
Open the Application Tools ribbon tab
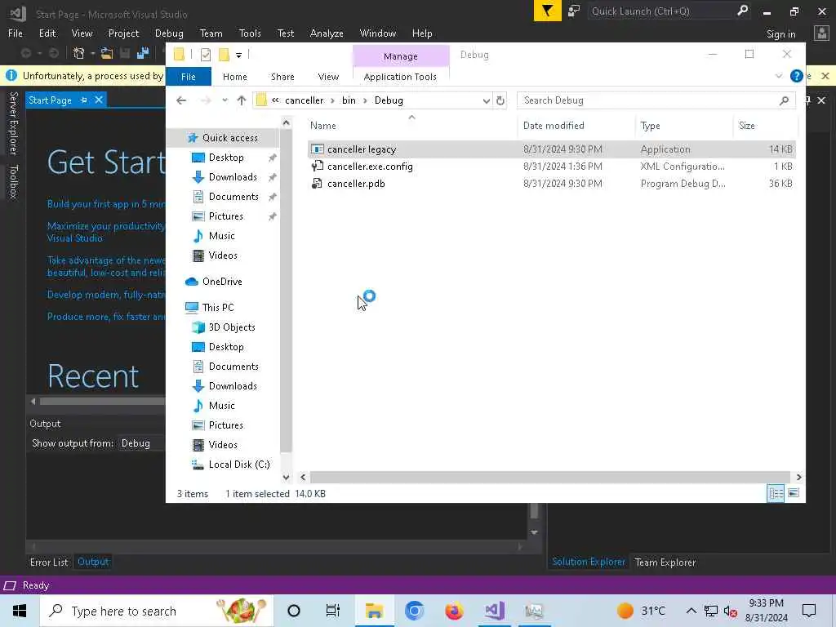(x=400, y=77)
